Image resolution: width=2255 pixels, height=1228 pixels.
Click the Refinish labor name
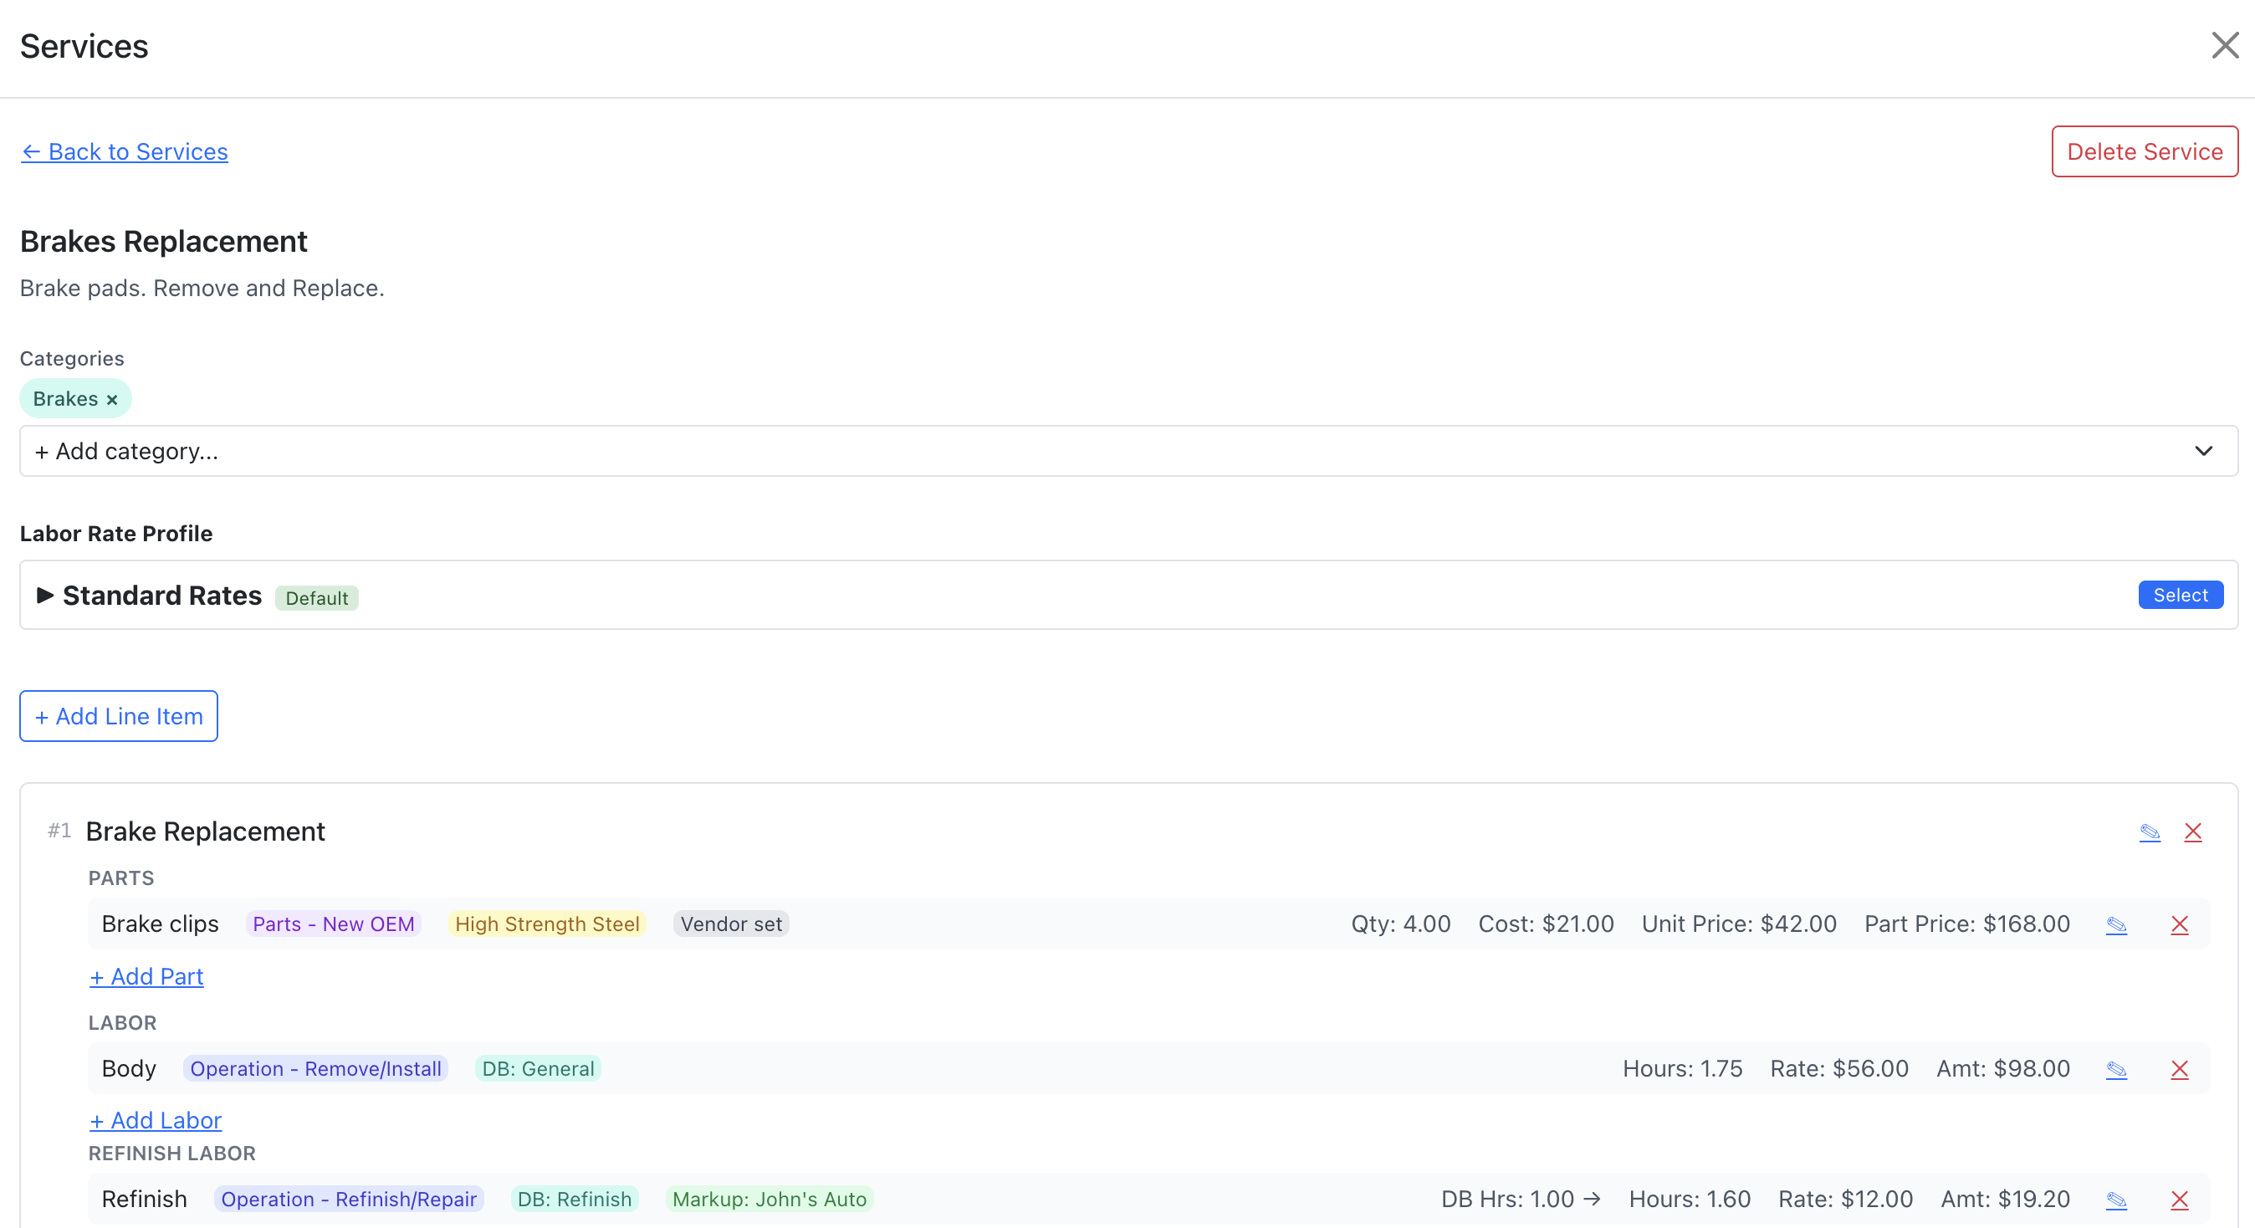(x=145, y=1199)
